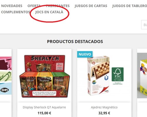Click the FSC certification logo

pyautogui.click(x=118, y=74)
